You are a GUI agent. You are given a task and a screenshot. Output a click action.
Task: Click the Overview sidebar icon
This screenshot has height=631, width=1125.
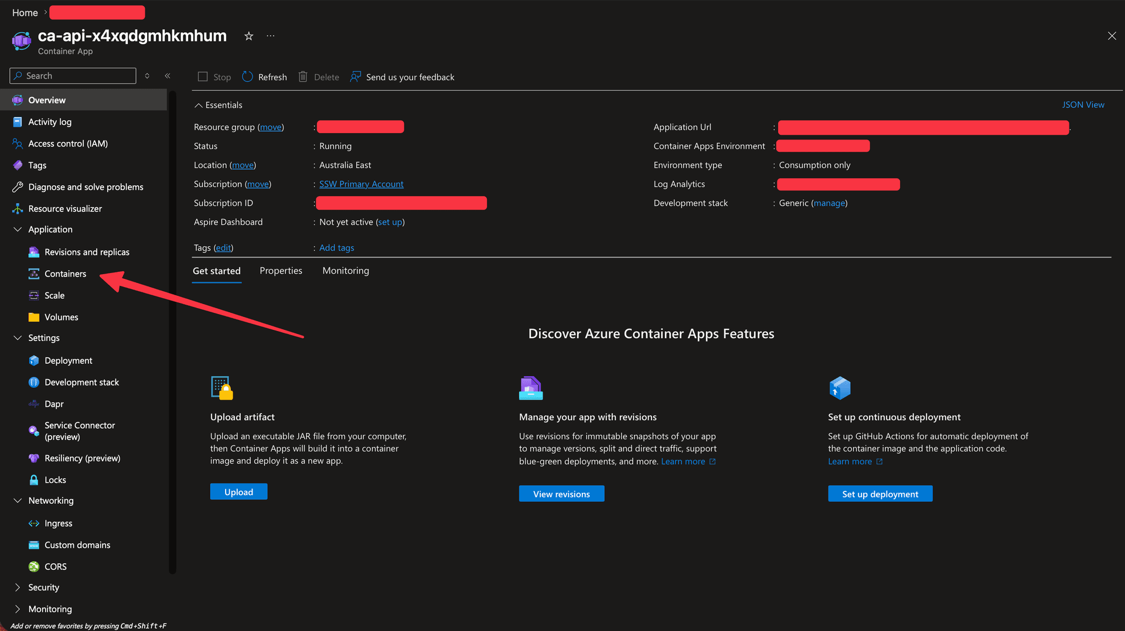18,100
